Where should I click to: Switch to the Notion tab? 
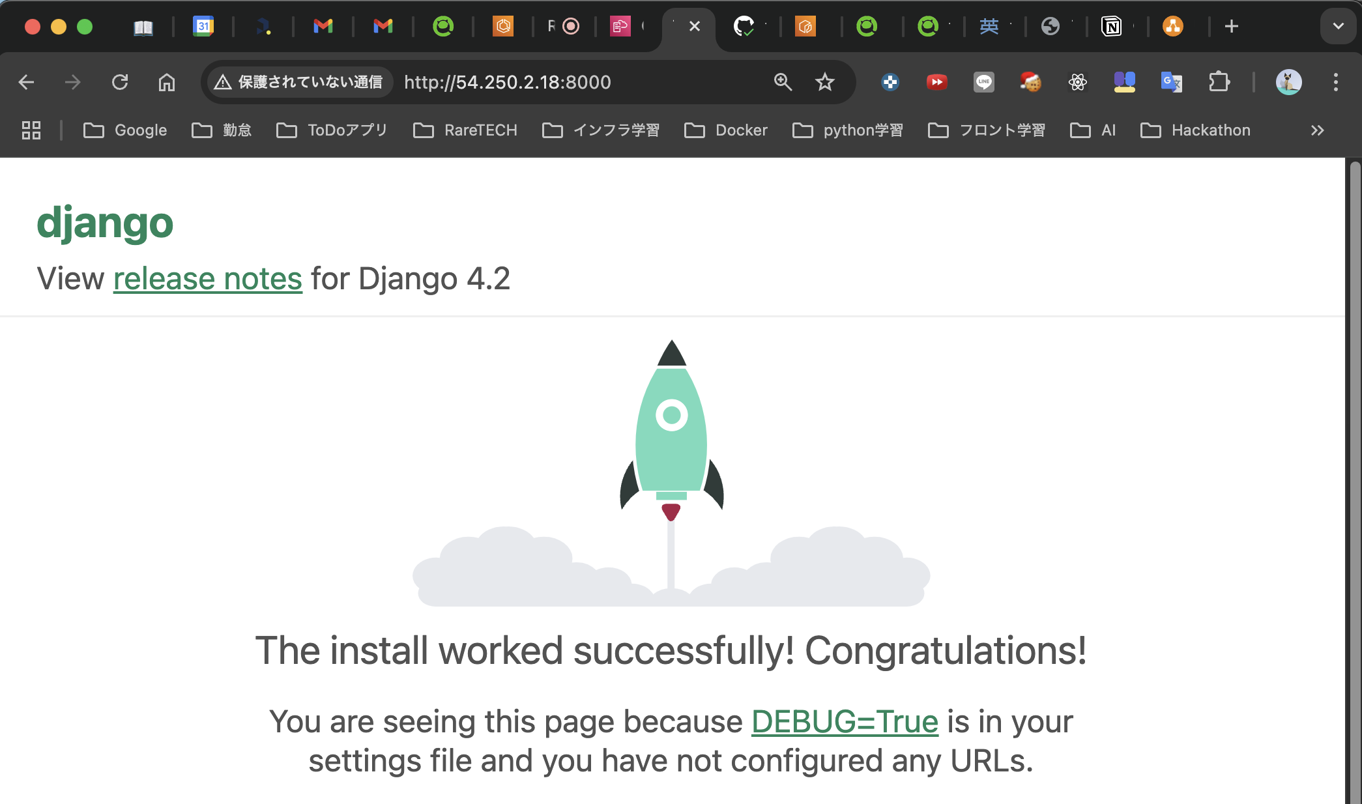tap(1112, 26)
